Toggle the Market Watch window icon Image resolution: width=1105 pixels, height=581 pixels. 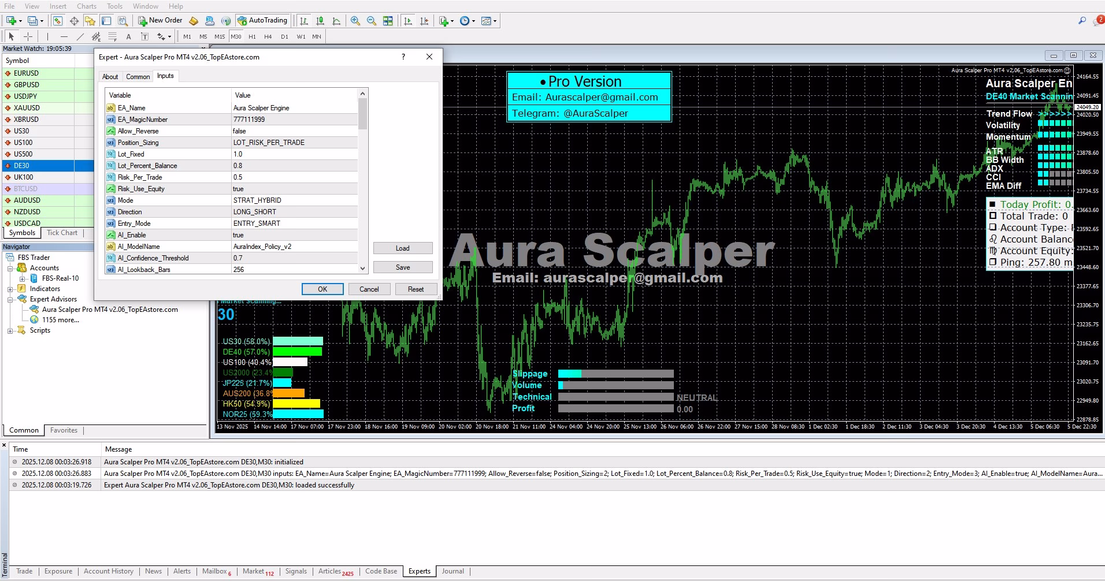pos(58,21)
